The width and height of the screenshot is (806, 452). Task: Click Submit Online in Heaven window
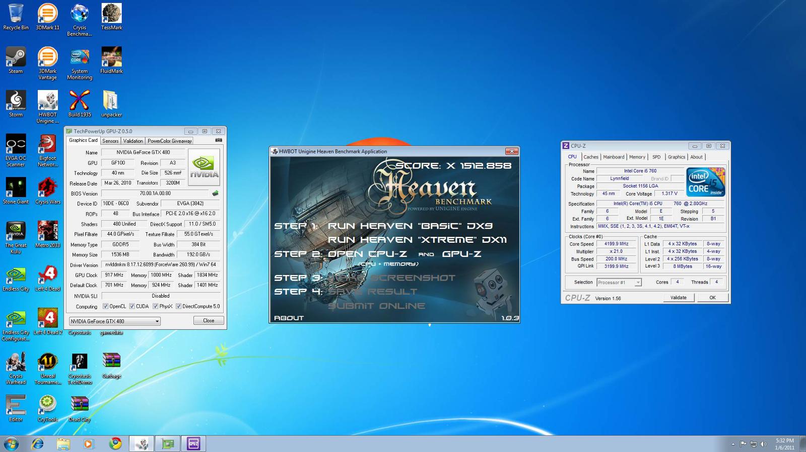click(376, 306)
